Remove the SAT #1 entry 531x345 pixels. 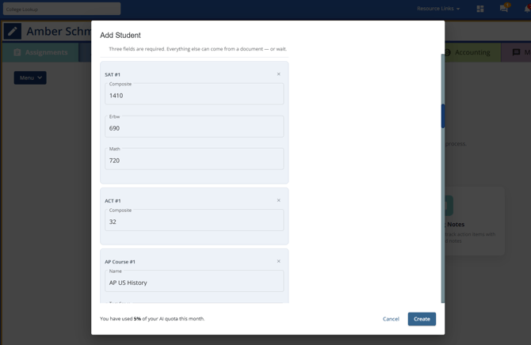coord(279,74)
